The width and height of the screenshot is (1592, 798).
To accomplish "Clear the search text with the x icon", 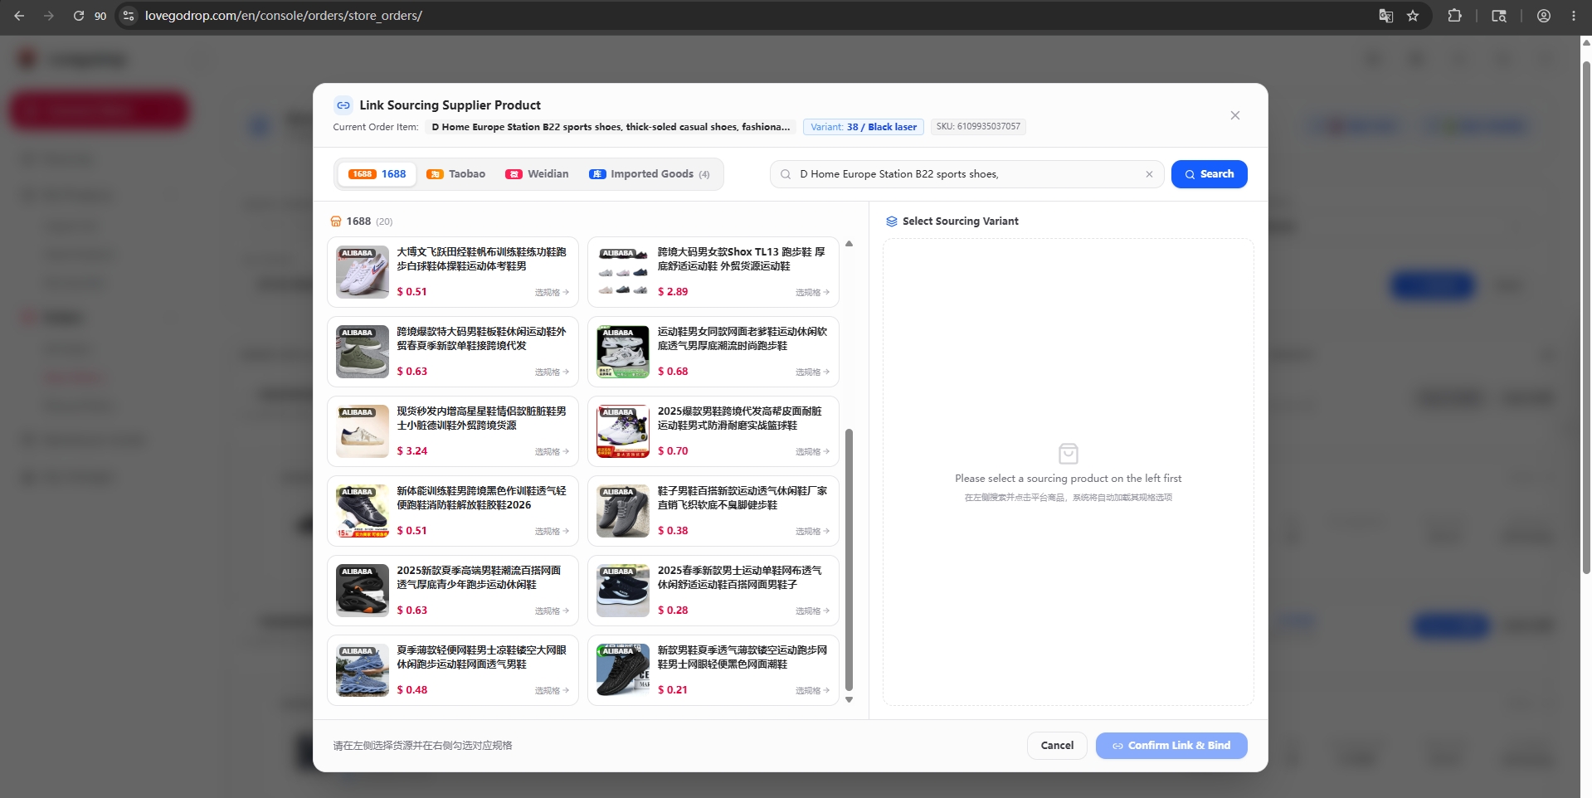I will [1149, 174].
